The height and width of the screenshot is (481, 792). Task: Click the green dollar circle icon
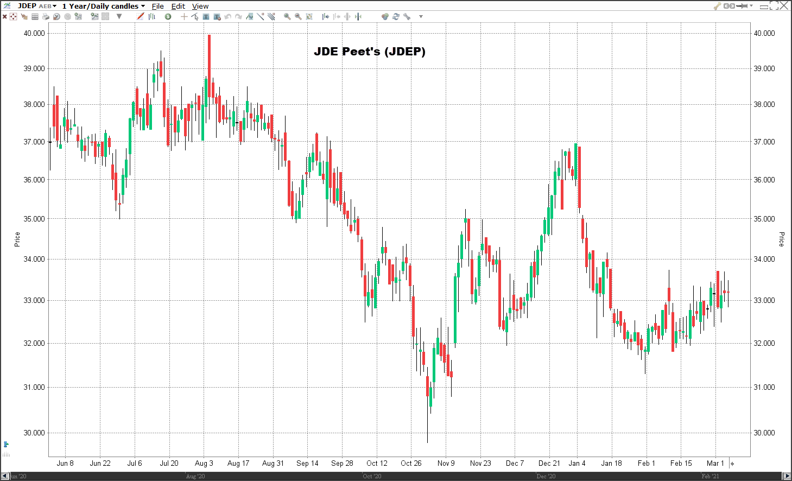pyautogui.click(x=168, y=16)
